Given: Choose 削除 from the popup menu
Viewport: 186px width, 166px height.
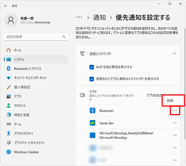Looking at the screenshot, I should pos(173,100).
